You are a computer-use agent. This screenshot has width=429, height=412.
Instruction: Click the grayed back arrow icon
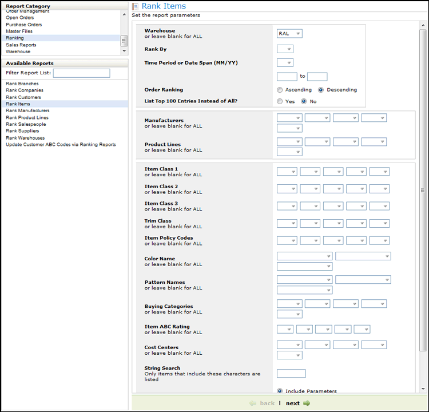coord(253,403)
